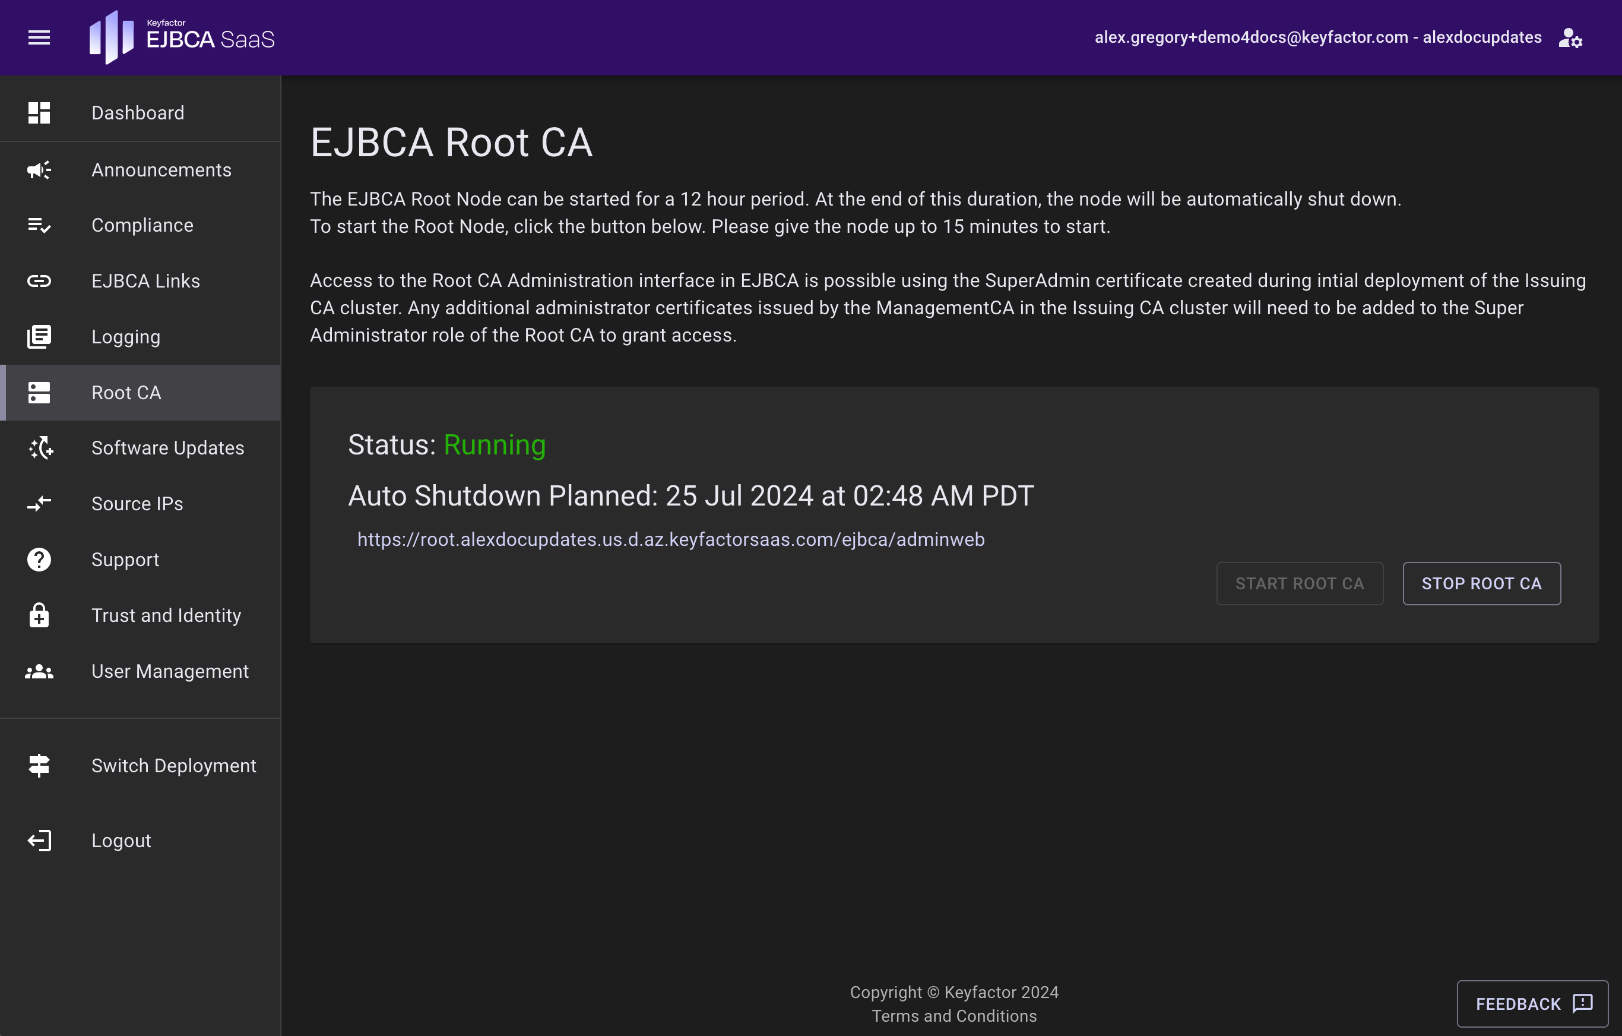Click the Compliance checklist icon
Viewport: 1622px width, 1036px height.
39,225
